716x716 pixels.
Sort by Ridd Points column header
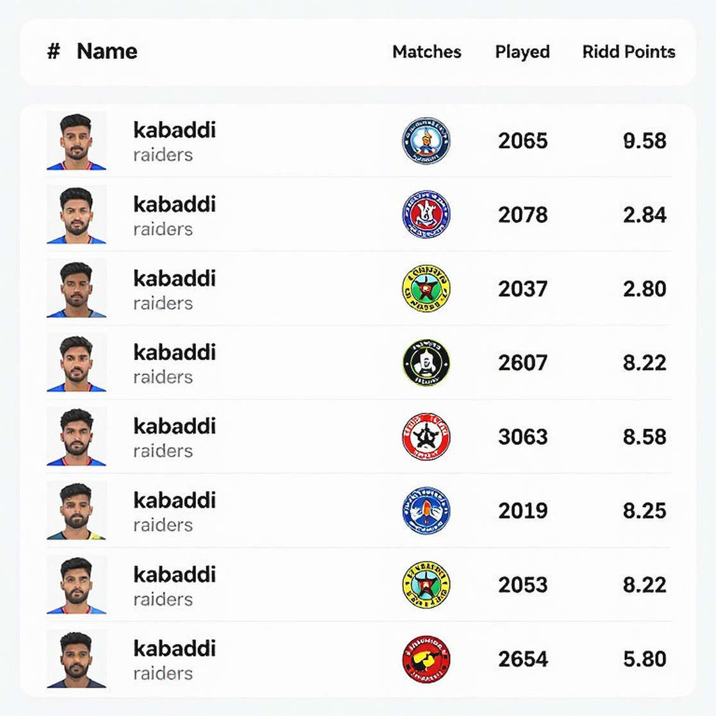click(629, 51)
